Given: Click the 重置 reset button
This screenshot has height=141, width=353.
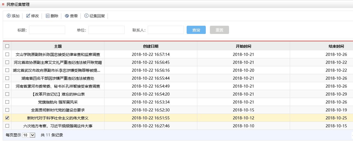Looking at the screenshot, I should click(x=219, y=30).
